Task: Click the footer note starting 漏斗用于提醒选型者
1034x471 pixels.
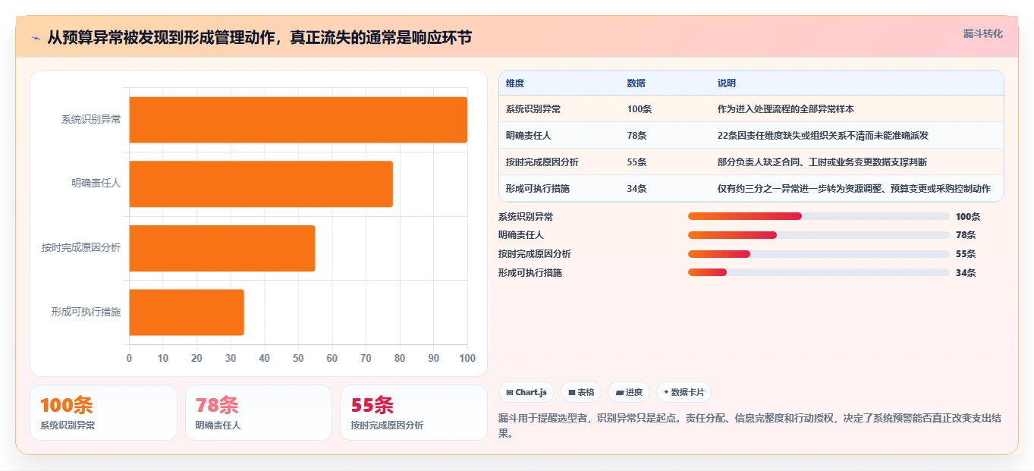Action: point(750,425)
